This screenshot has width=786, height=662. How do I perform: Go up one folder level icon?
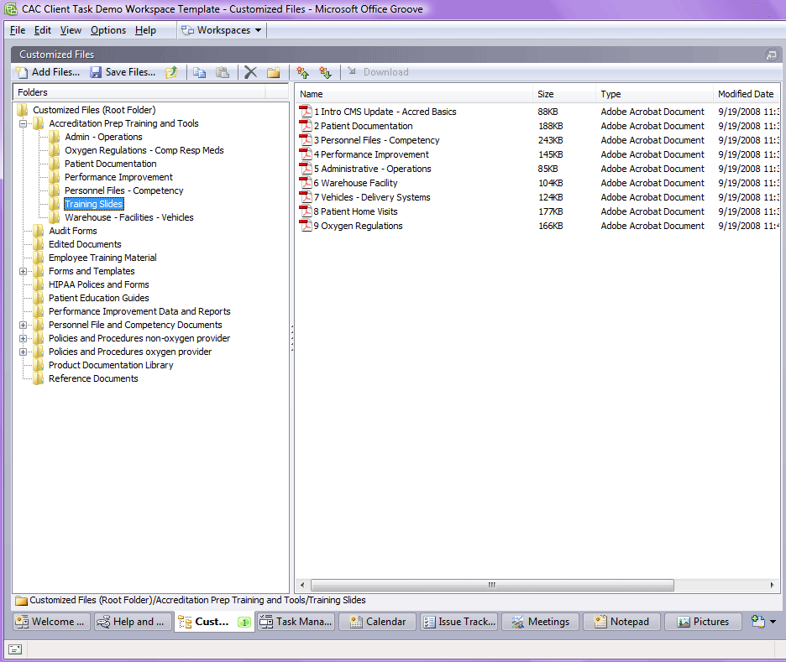coord(171,72)
